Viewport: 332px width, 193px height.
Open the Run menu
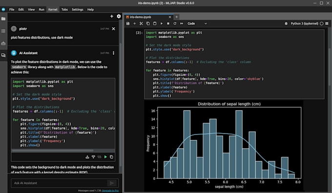point(41,10)
